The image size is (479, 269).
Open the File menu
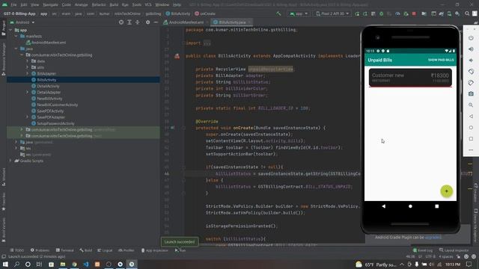coord(13,4)
